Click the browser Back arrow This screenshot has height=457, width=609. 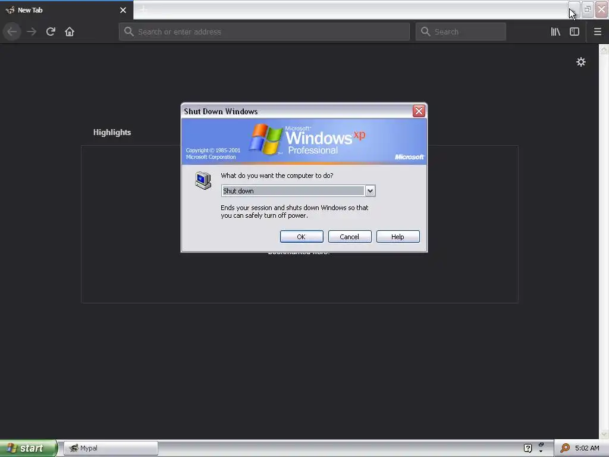click(x=12, y=32)
